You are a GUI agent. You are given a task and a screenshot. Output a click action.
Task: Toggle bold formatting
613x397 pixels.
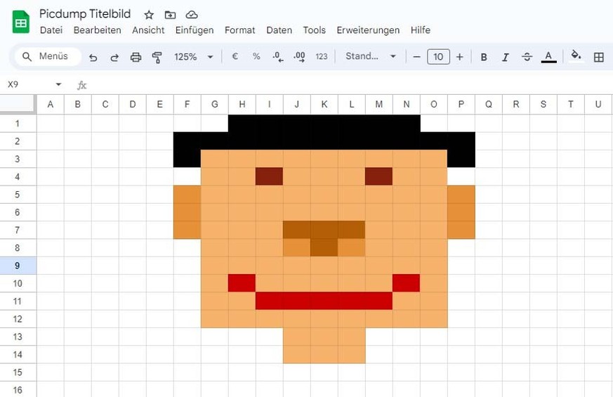(484, 57)
